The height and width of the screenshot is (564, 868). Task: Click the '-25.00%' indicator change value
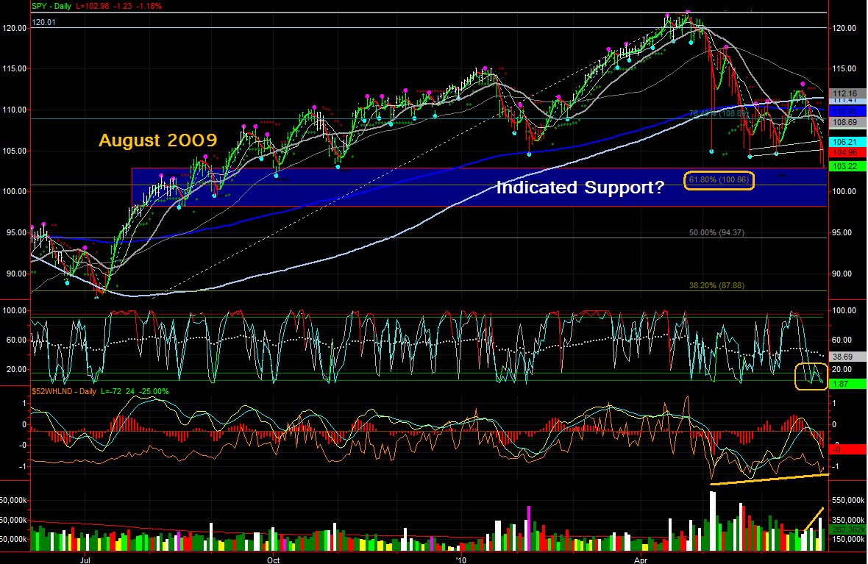pyautogui.click(x=153, y=391)
